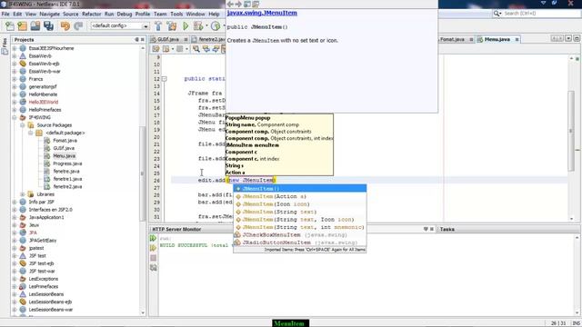Click the stop icon in output panel

tap(154, 258)
